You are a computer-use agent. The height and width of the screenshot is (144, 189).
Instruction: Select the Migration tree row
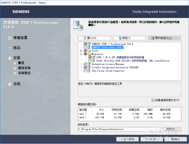[x=98, y=54]
